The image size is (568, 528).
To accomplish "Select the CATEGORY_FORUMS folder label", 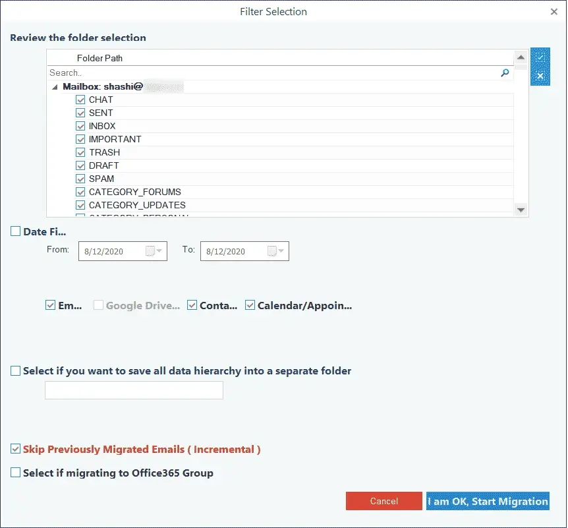I will pyautogui.click(x=135, y=192).
